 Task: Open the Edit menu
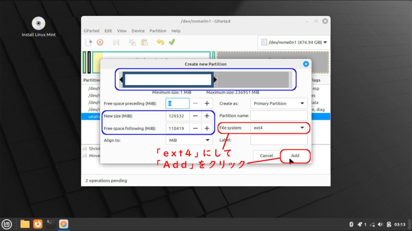tap(108, 30)
